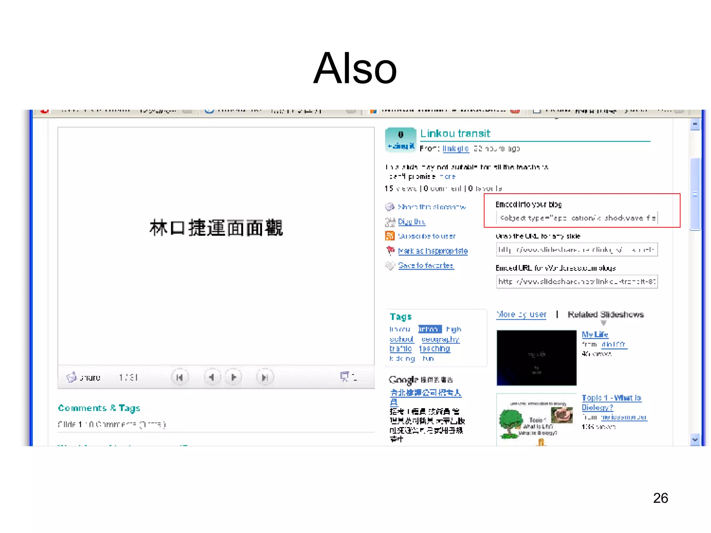The width and height of the screenshot is (711, 533).
Task: Go to previous slide in player
Action: point(212,377)
